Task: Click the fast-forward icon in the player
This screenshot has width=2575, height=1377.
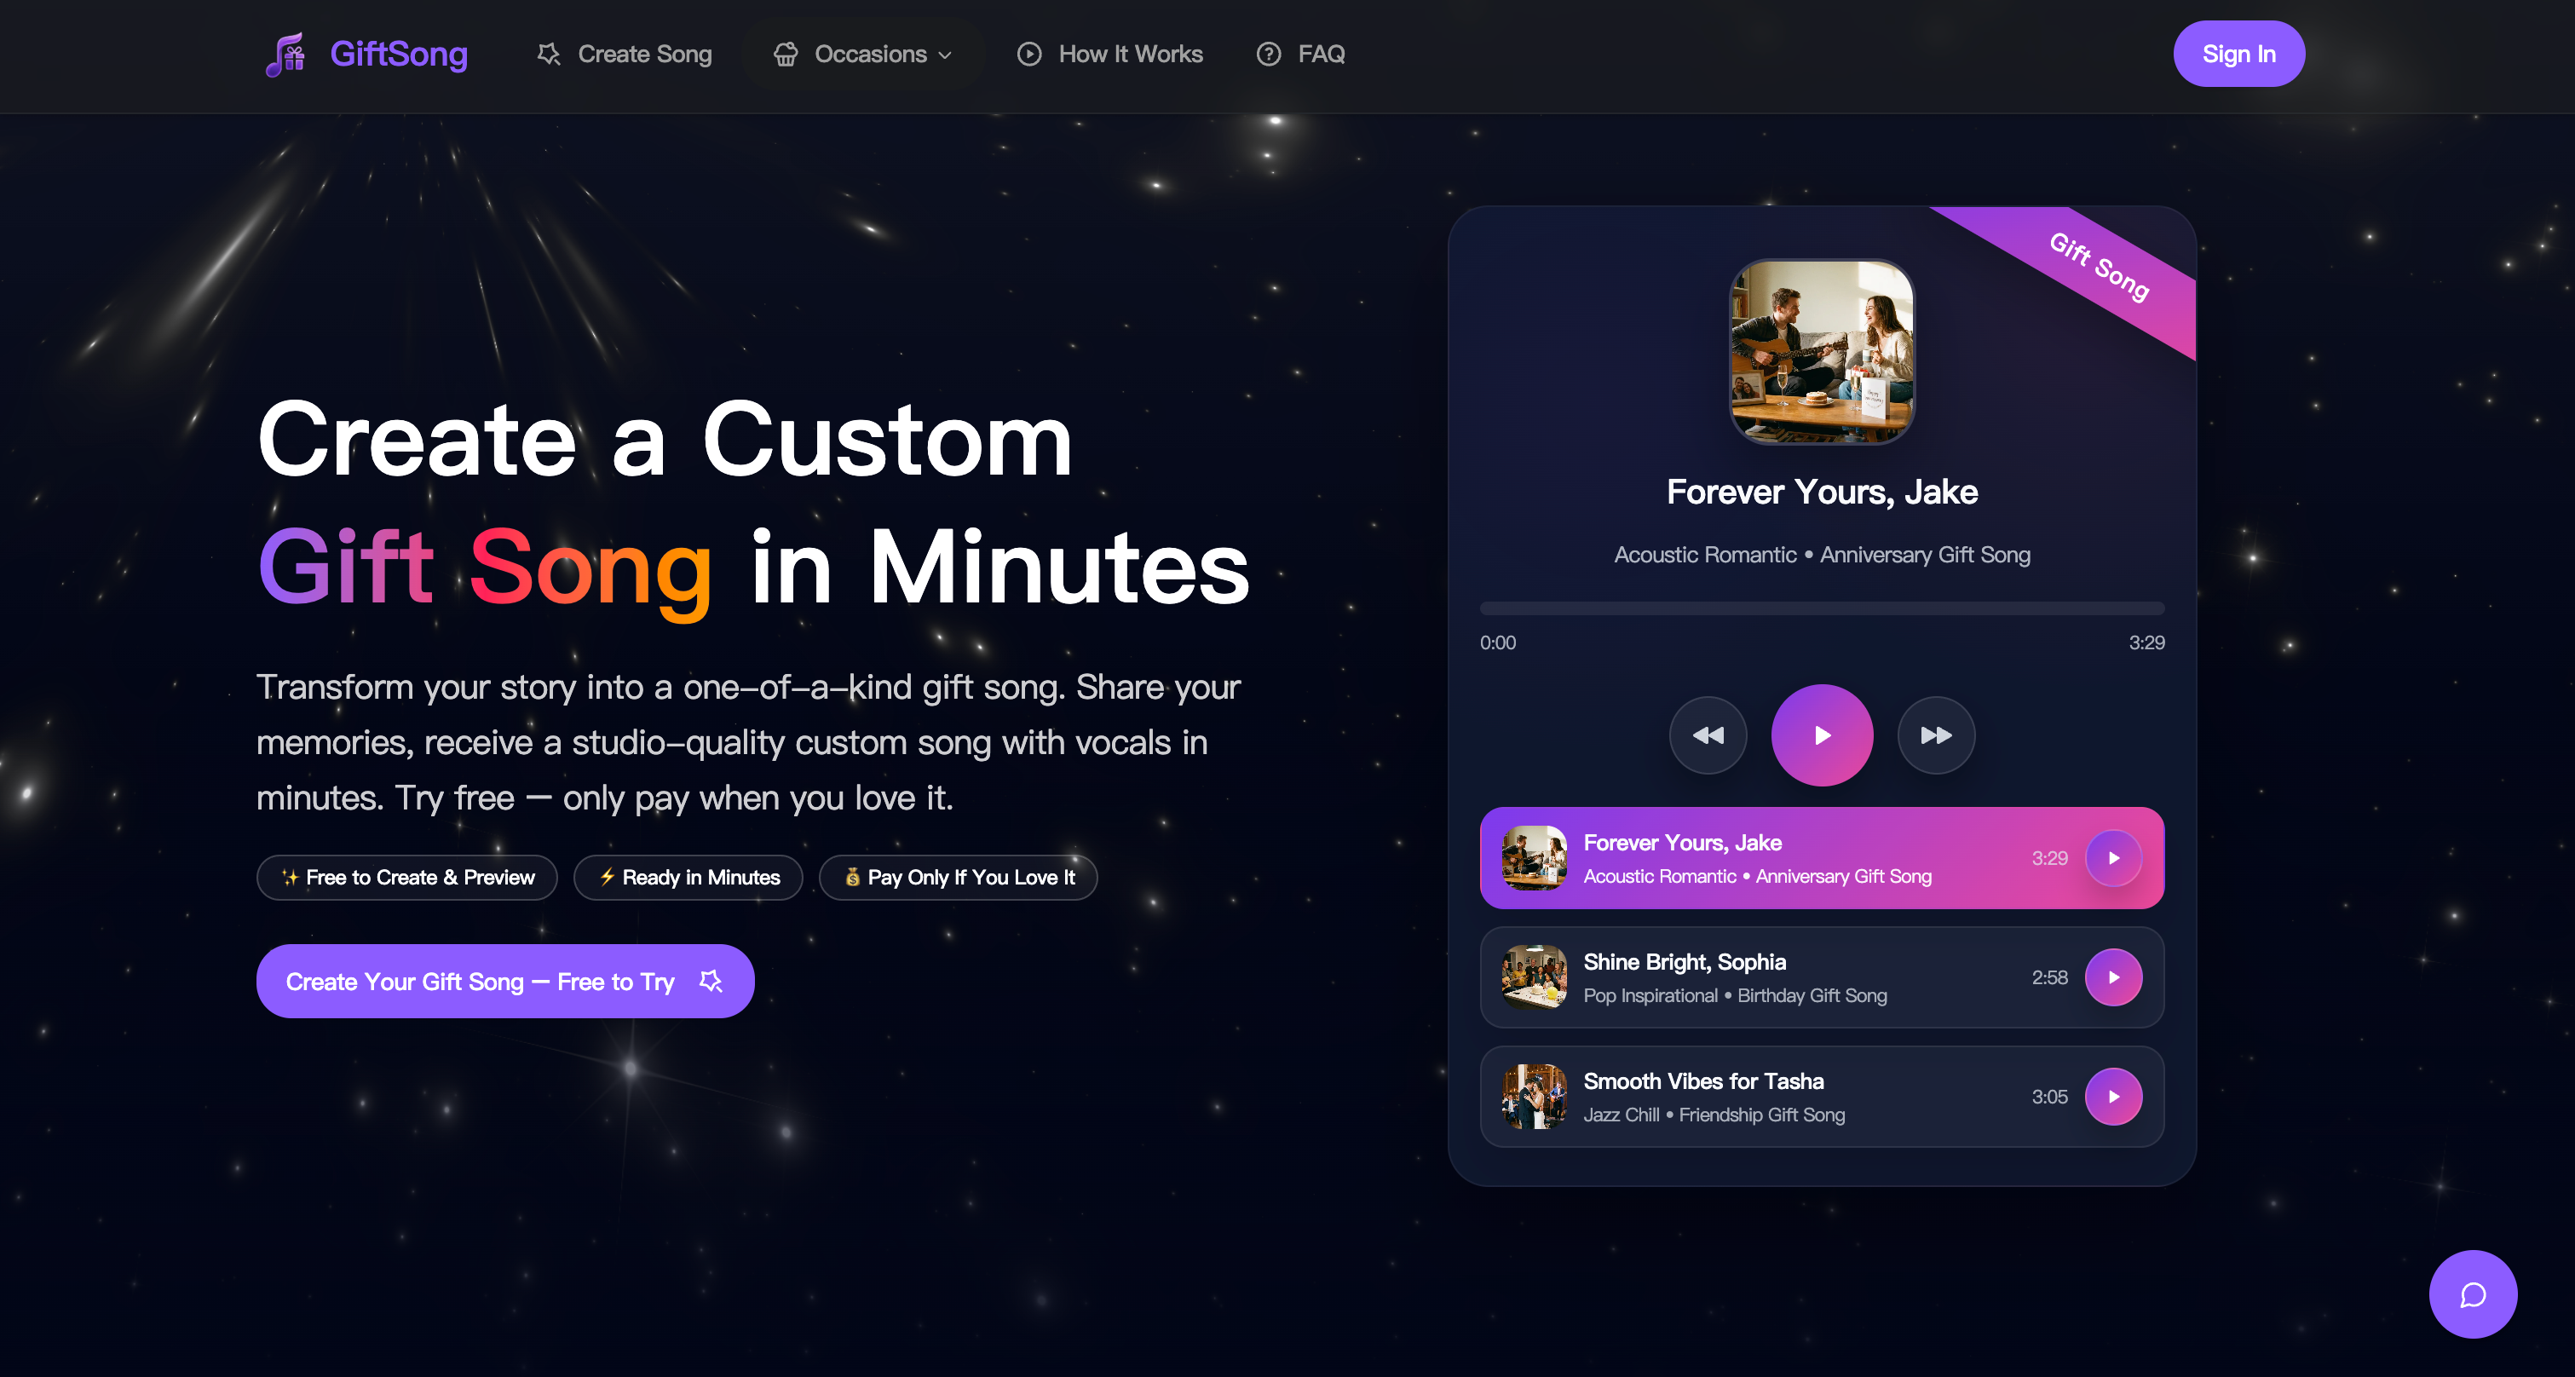Action: coord(1935,735)
